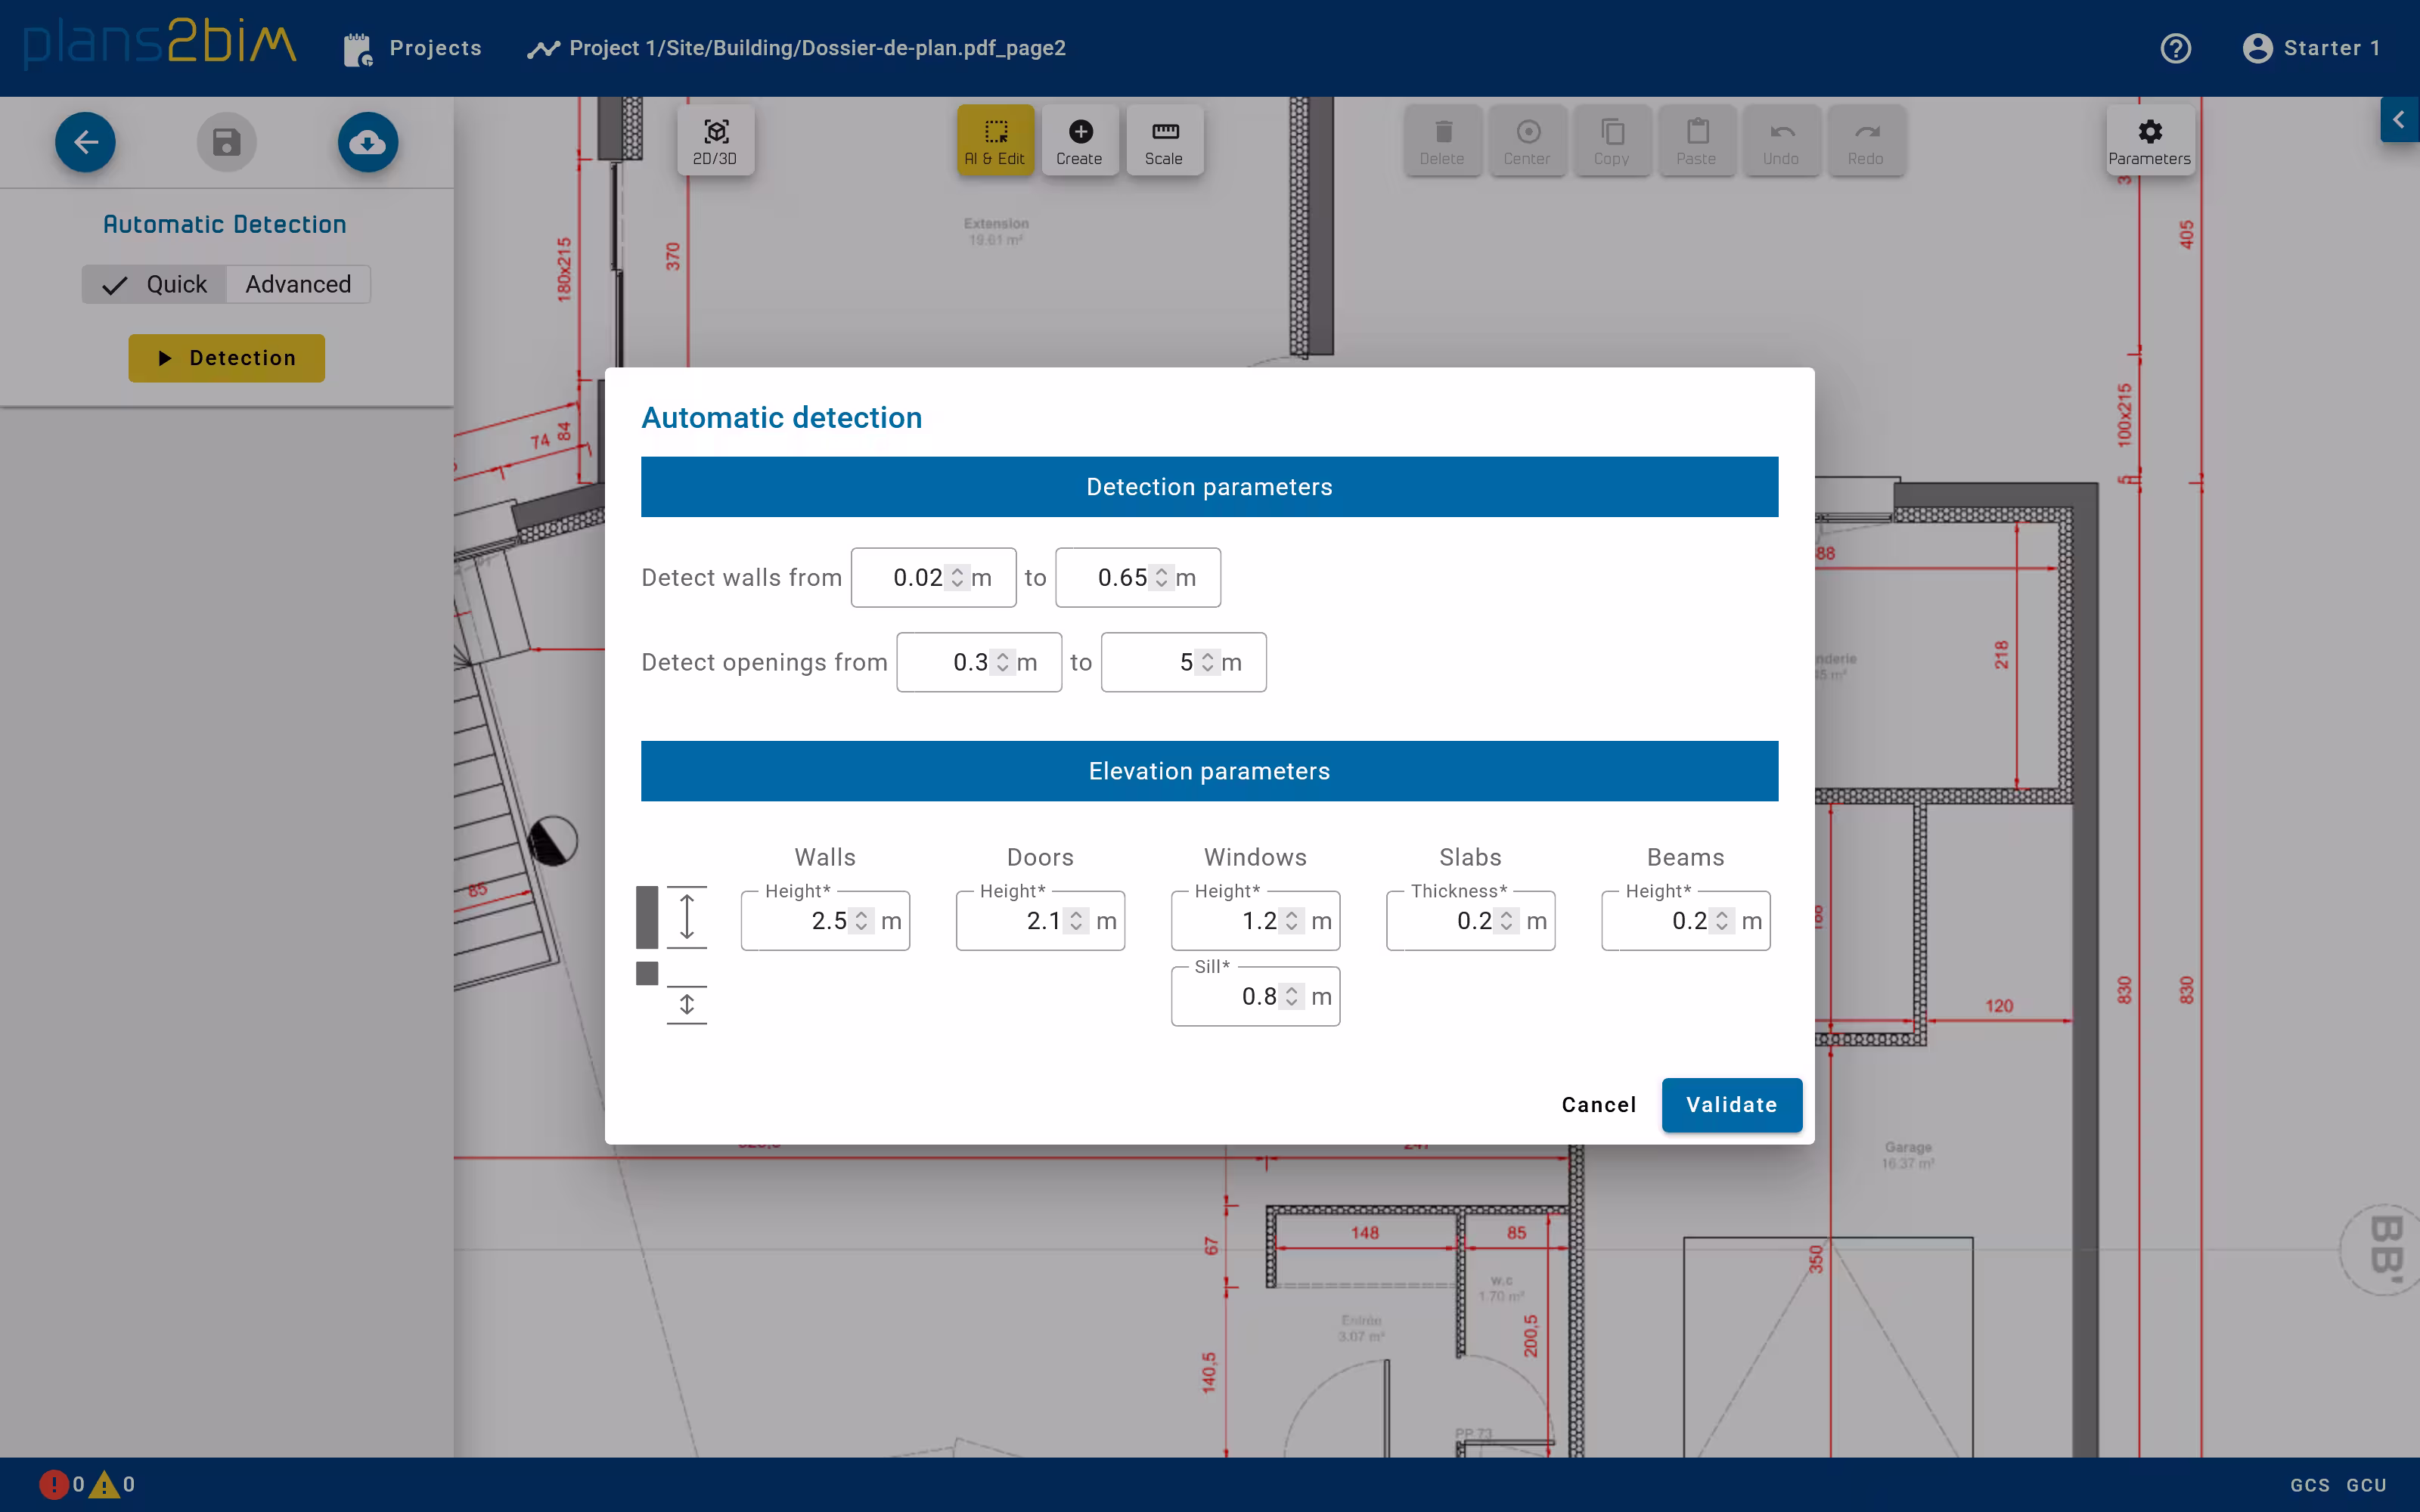Select the Create tool
Viewport: 2420px width, 1512px height.
pyautogui.click(x=1079, y=140)
